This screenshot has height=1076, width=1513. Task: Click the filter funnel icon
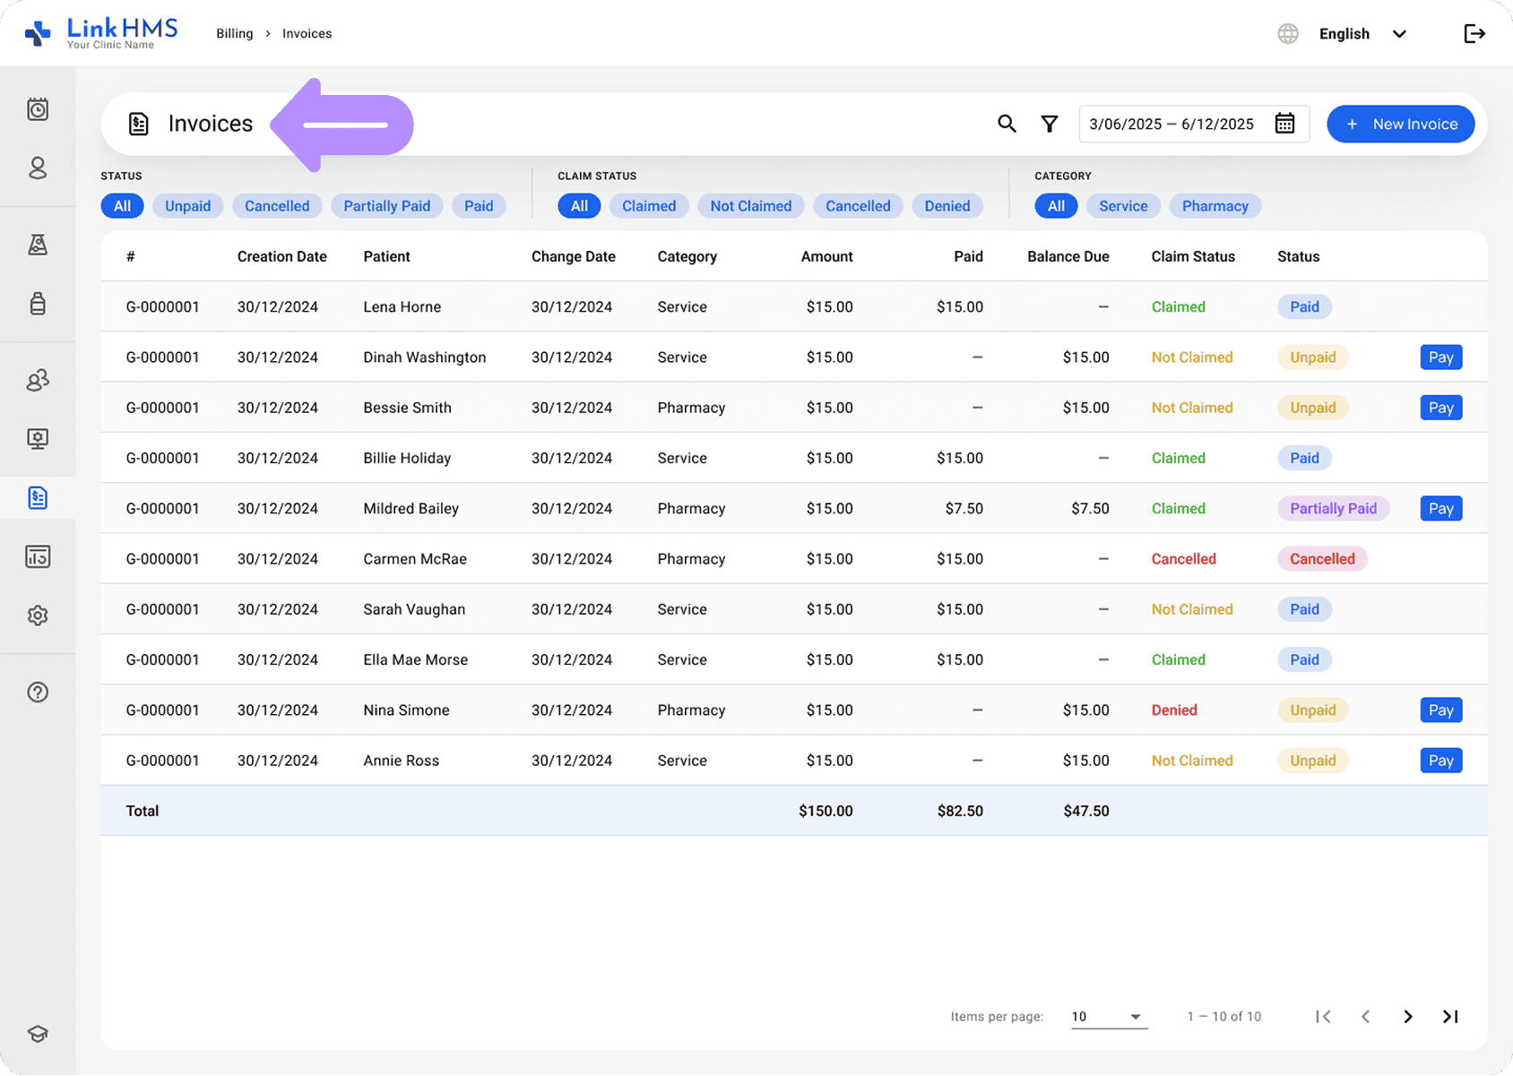(x=1049, y=124)
